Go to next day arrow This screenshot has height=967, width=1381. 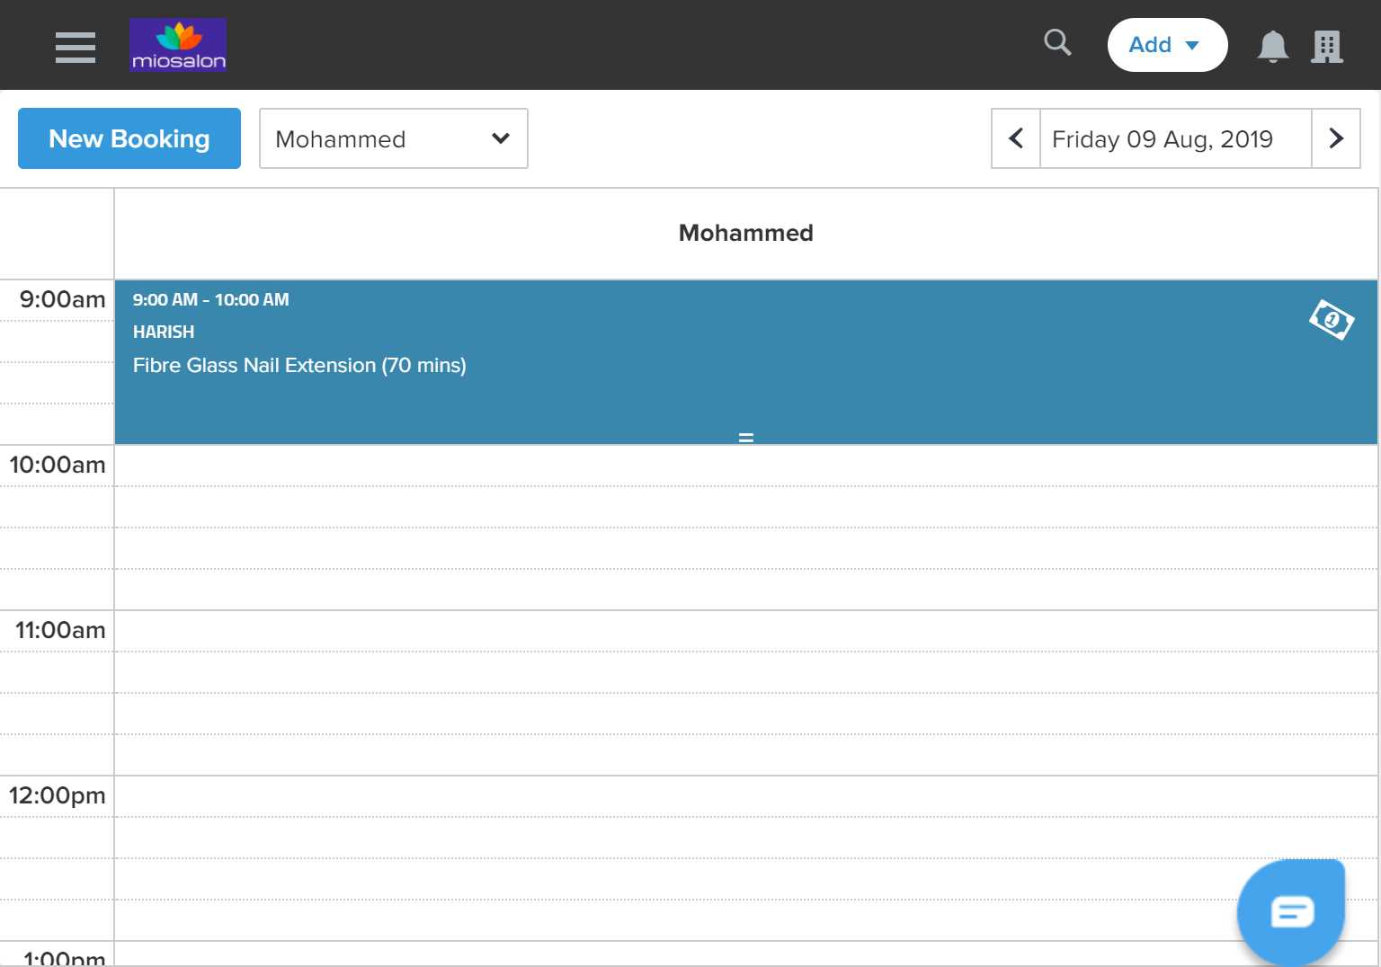pyautogui.click(x=1336, y=138)
